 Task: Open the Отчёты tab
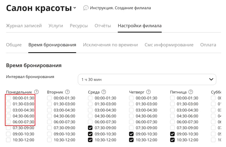[103, 26]
